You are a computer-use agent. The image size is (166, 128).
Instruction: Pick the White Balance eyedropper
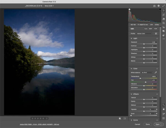pyautogui.click(x=155, y=72)
